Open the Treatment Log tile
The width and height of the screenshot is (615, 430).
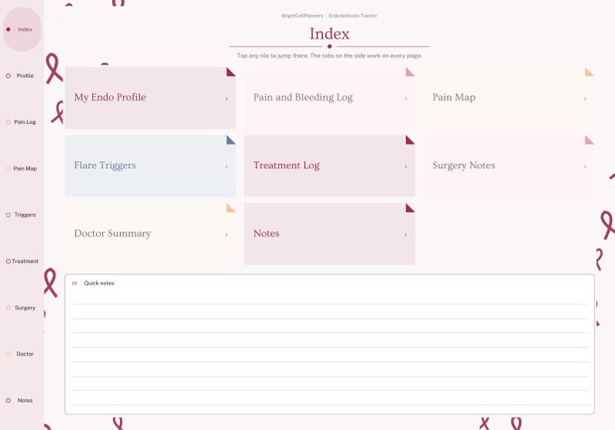pos(329,166)
